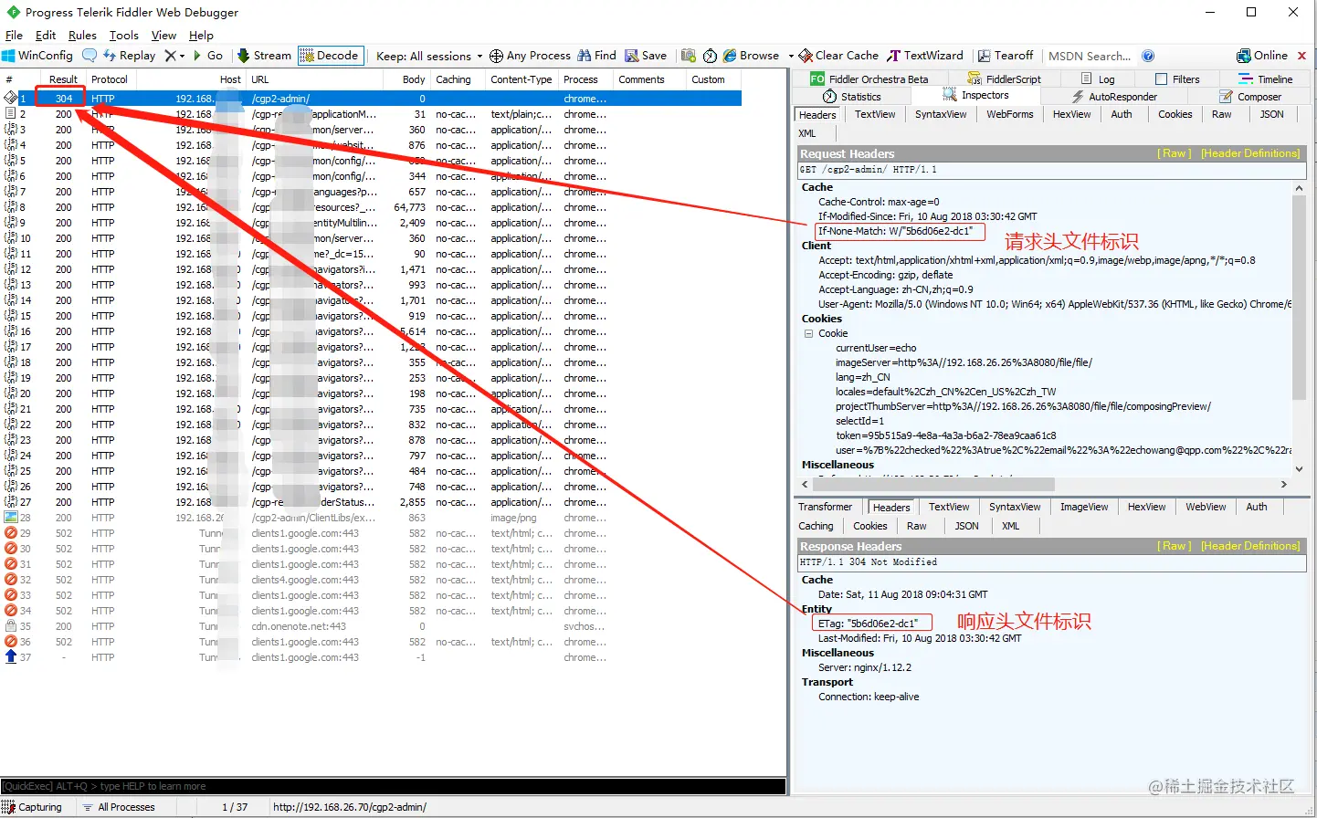Open dropdown arrow next to Browse
The height and width of the screenshot is (818, 1317).
[x=791, y=57]
